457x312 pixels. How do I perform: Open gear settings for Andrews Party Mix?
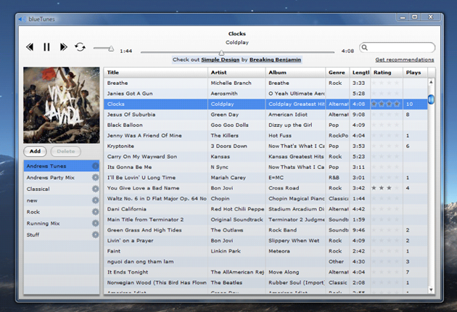[x=95, y=178]
